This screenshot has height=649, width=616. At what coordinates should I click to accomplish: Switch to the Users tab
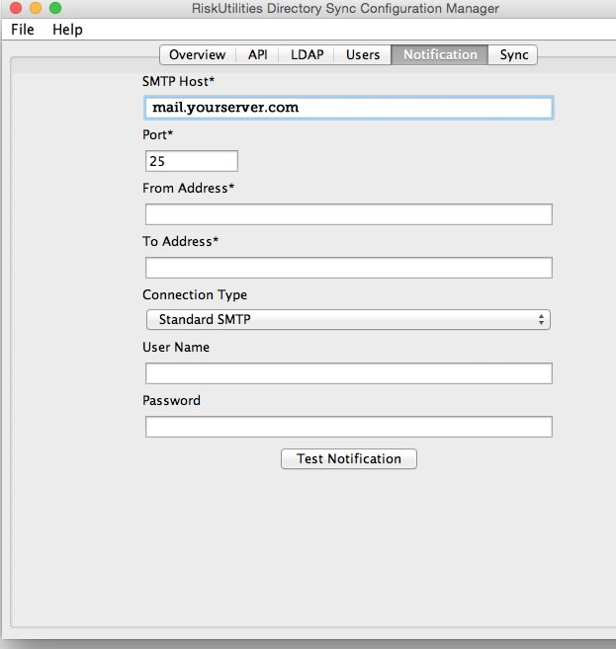tap(363, 54)
